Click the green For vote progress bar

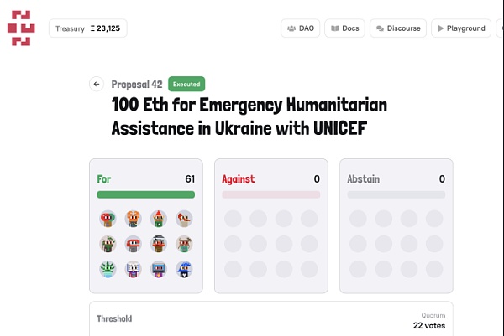click(146, 195)
